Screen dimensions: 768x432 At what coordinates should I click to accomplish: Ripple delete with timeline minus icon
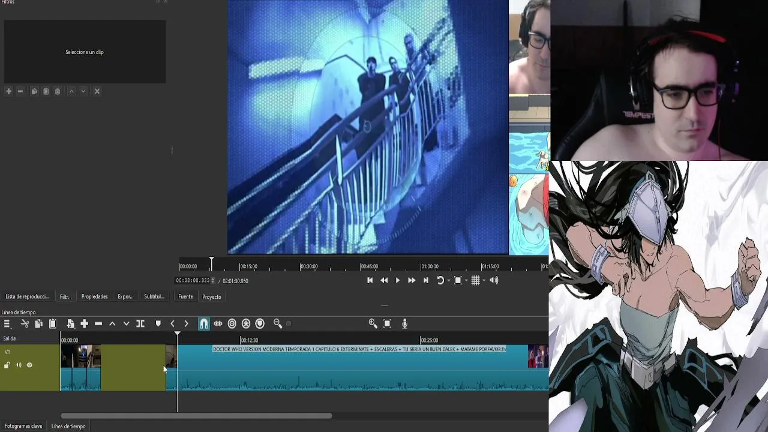click(x=98, y=324)
